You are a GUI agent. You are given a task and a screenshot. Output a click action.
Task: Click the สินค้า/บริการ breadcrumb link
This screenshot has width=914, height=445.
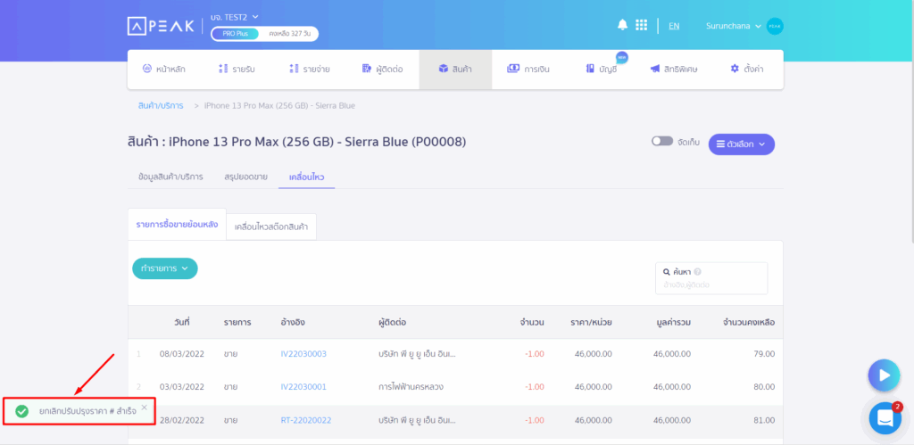pos(161,105)
